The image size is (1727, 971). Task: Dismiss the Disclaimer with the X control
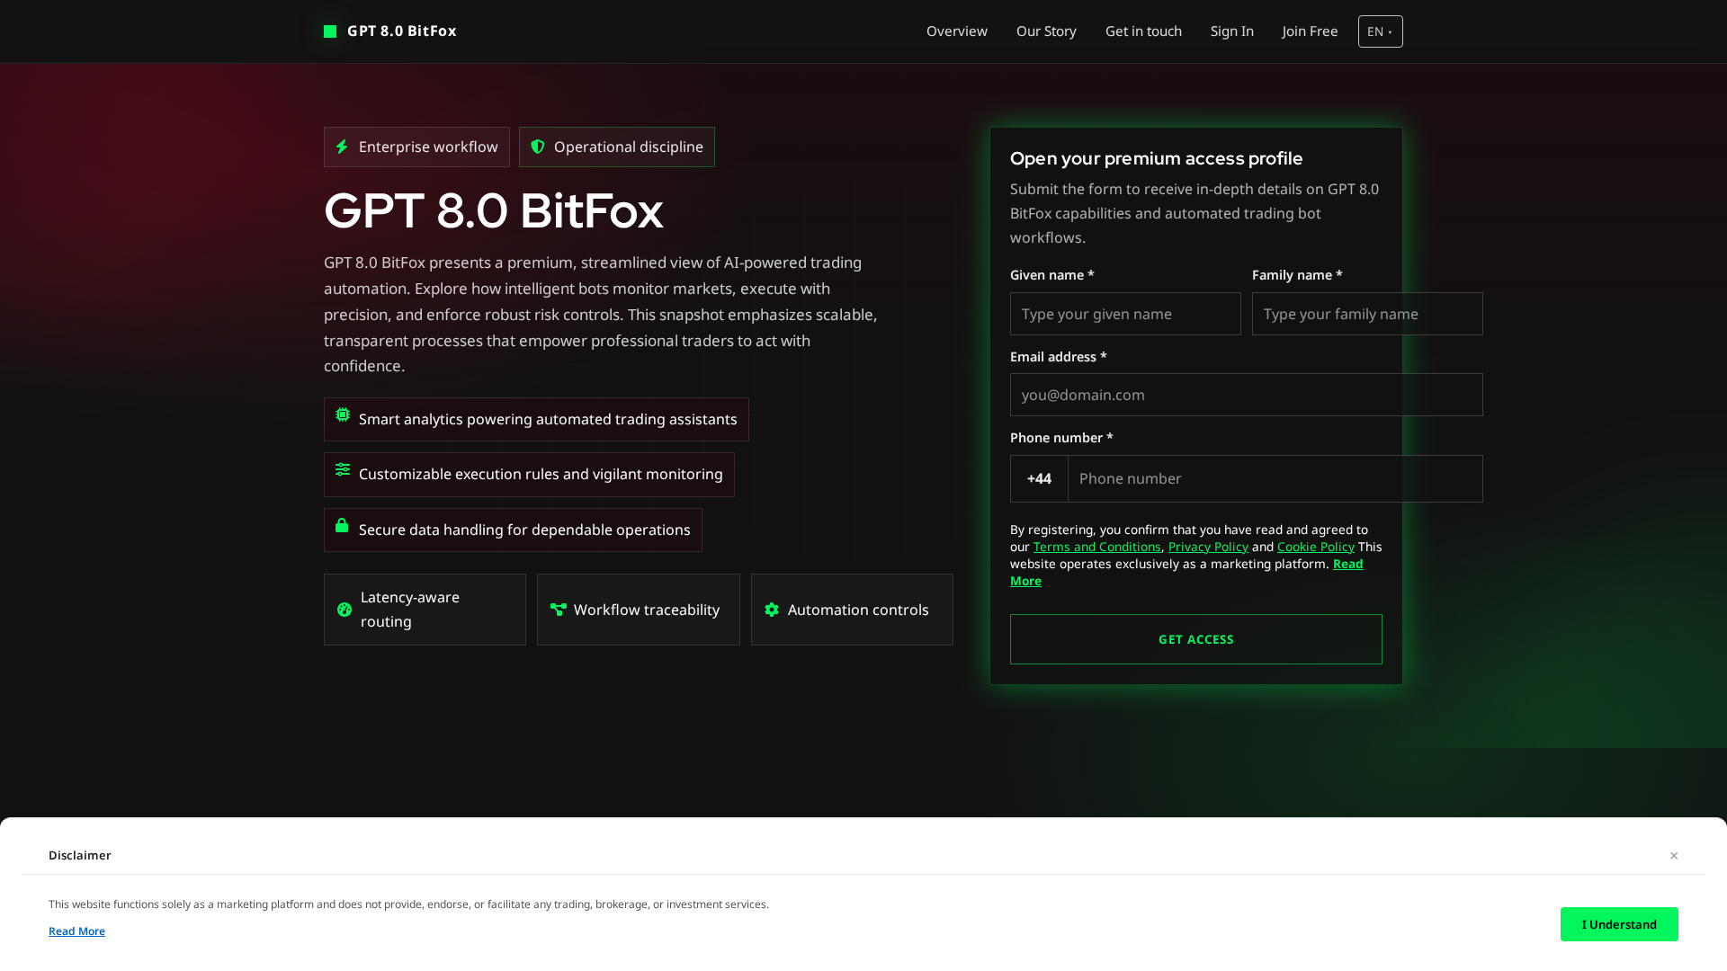click(1674, 855)
